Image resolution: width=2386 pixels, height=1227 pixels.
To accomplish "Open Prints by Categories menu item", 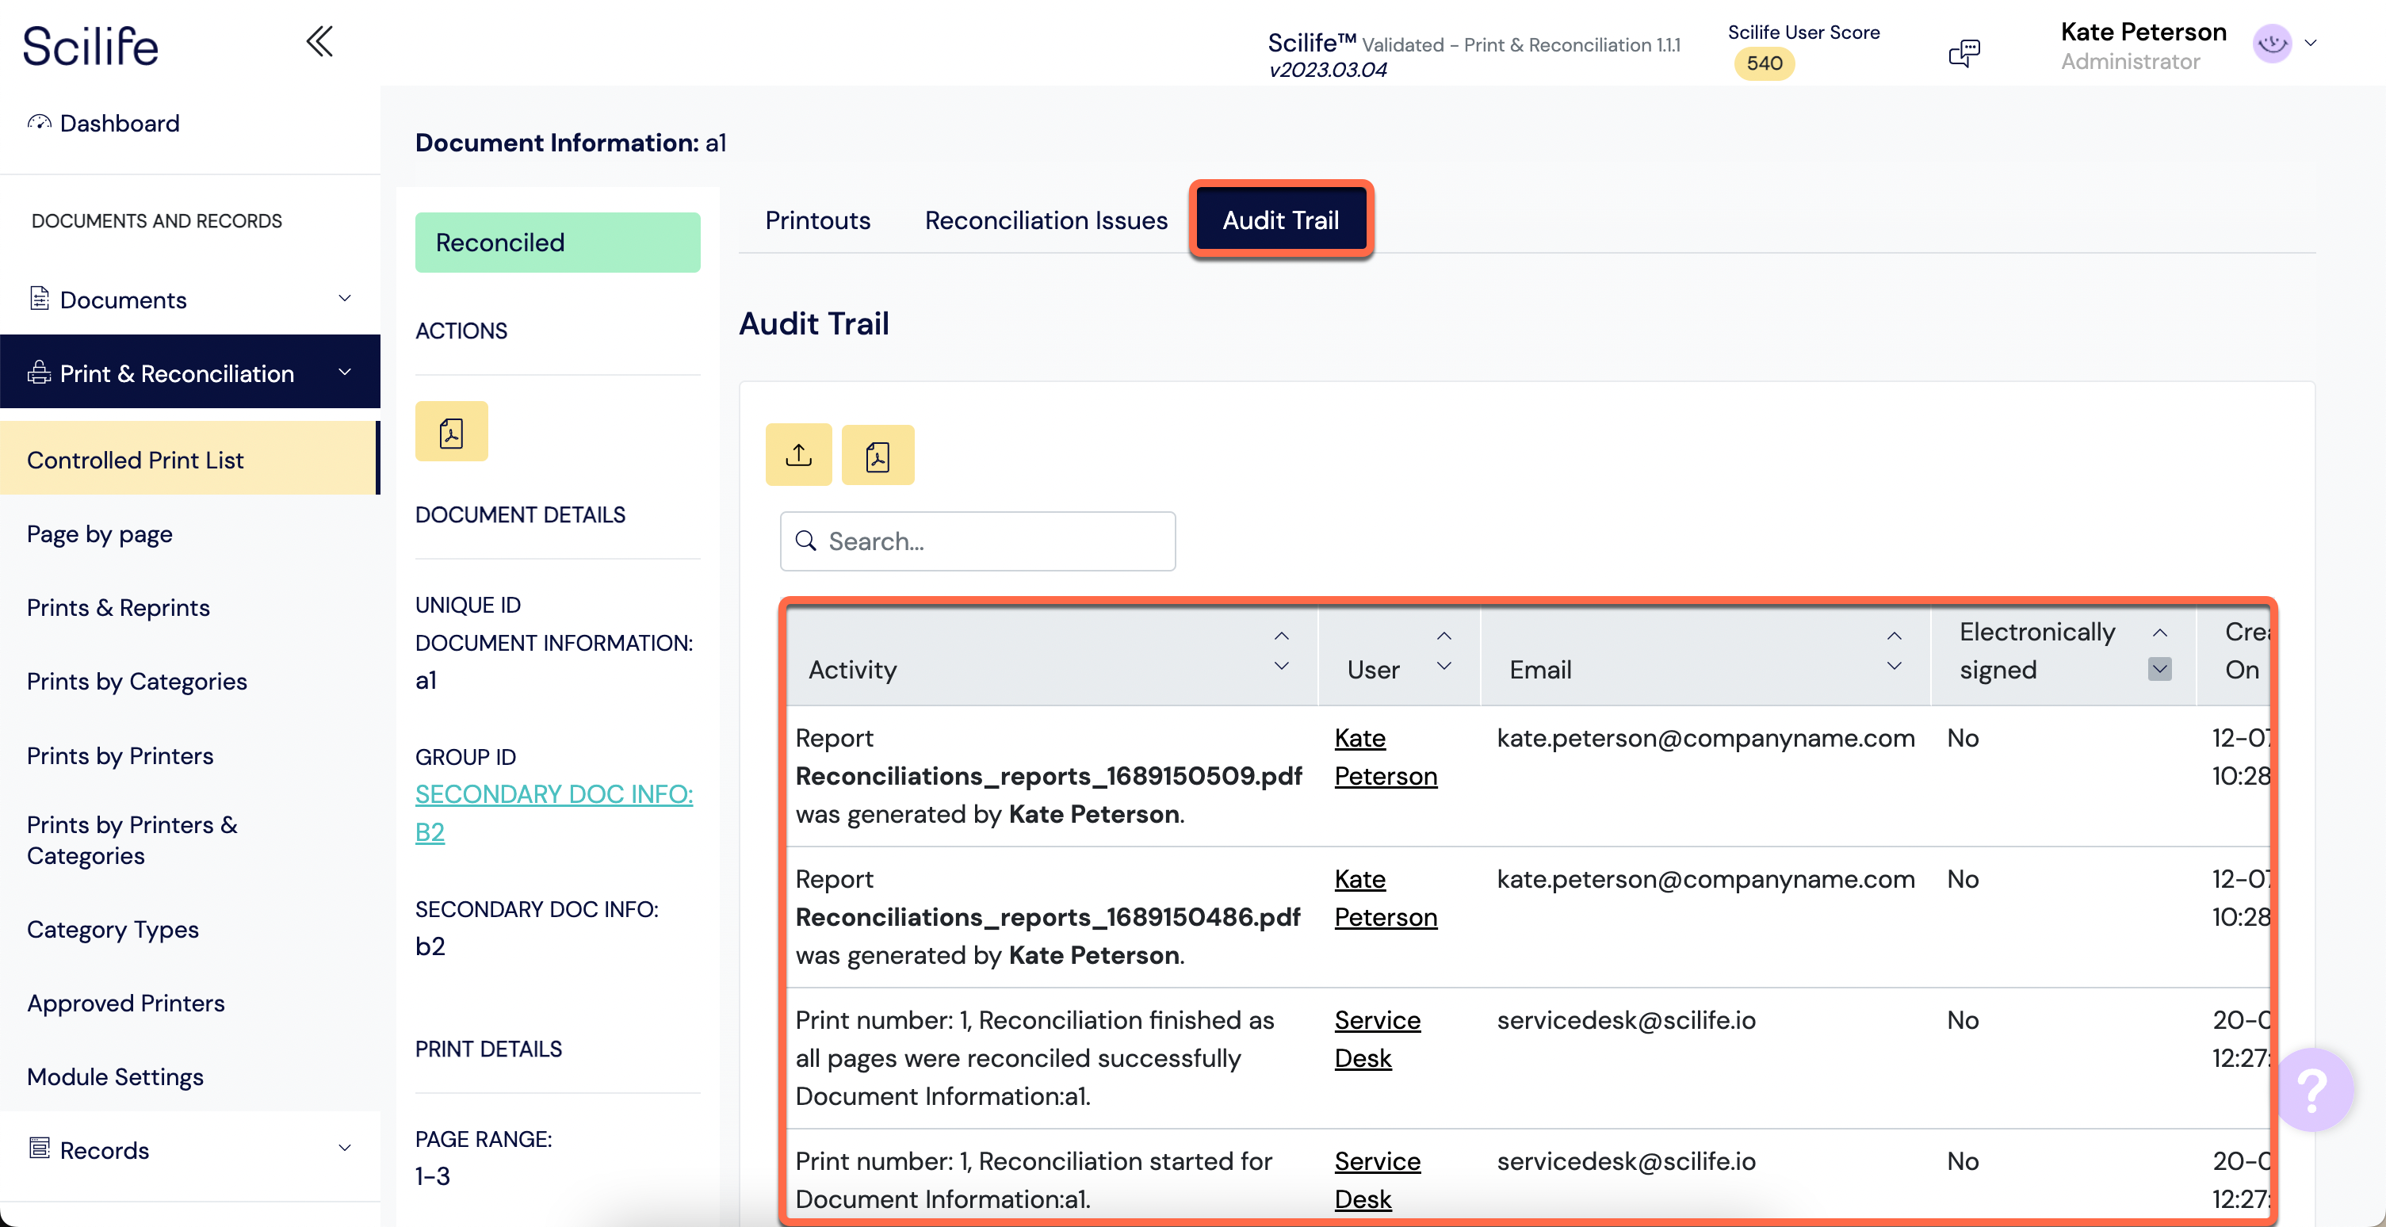I will [136, 681].
